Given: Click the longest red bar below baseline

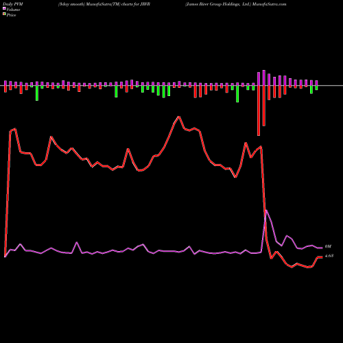Looking at the screenshot, I should pos(259,110).
